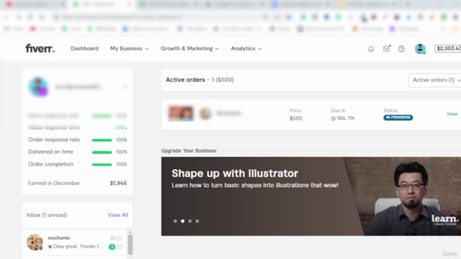Screen dimensions: 461x259
Task: Click the seller profile picture in sidebar
Action: coord(38,87)
